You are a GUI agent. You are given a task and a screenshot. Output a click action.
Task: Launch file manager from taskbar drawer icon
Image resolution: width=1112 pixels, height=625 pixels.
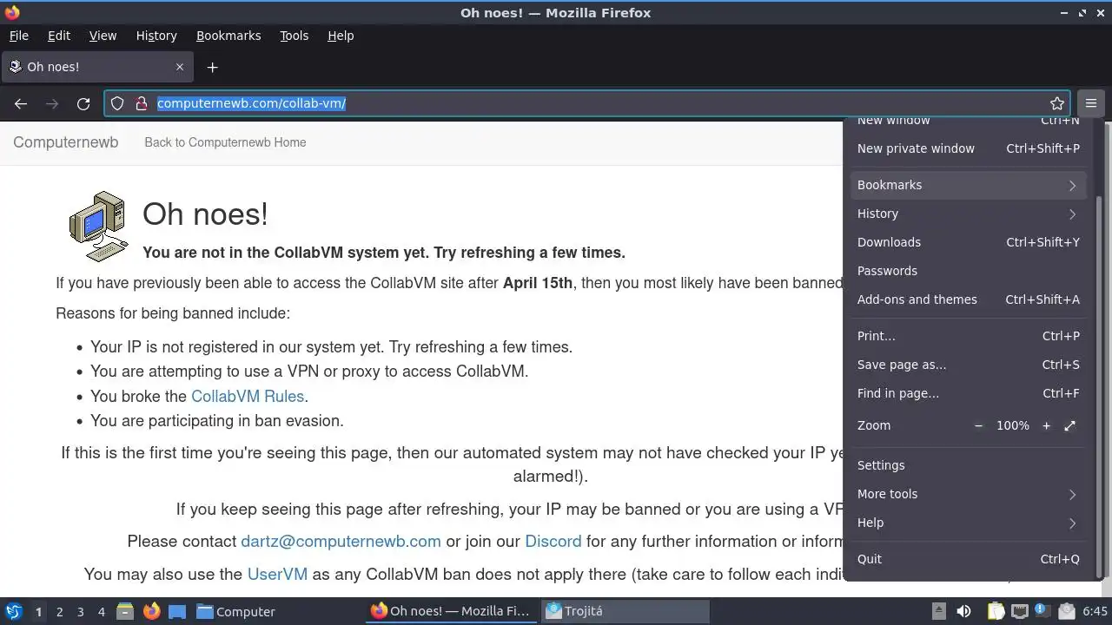pos(125,611)
